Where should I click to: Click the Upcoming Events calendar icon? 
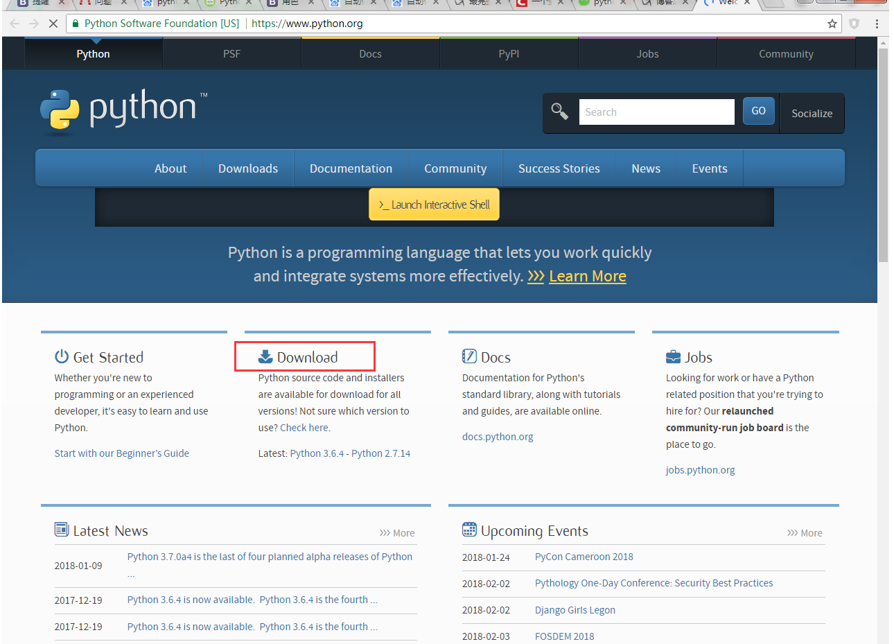point(469,530)
